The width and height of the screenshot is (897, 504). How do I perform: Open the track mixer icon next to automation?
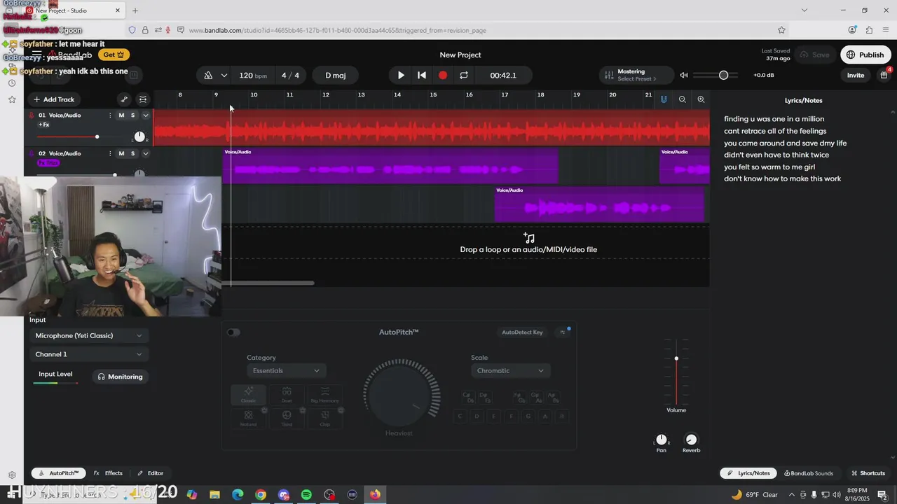pos(143,99)
